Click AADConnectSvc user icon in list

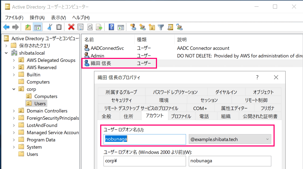(87, 48)
